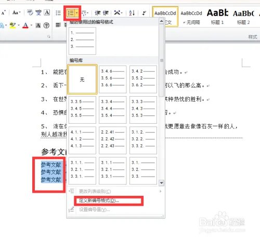Click the bullet list icon
This screenshot has height=239, width=260.
(x=58, y=13)
